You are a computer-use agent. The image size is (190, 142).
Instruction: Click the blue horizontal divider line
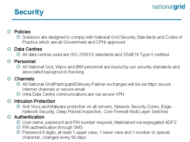click(x=97, y=19)
